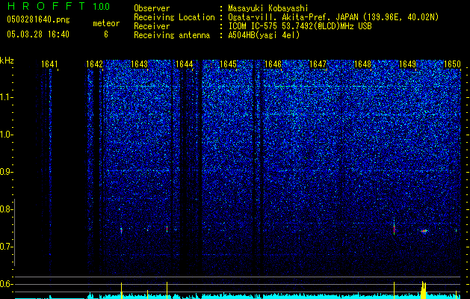Viewport: 470px width, 299px height.
Task: Click the 1.1 kHz frequency label
Action: (6, 97)
